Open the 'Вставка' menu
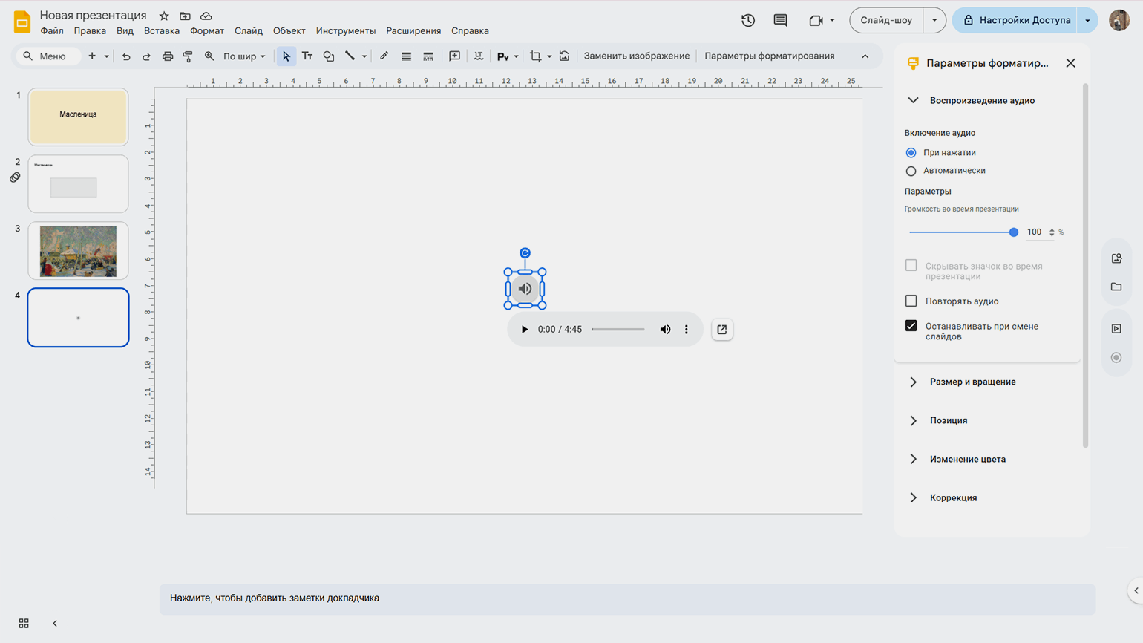Screen dimensions: 1143x643 (x=162, y=31)
